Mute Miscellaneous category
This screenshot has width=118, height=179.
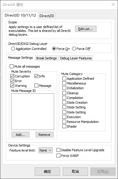click(74, 83)
